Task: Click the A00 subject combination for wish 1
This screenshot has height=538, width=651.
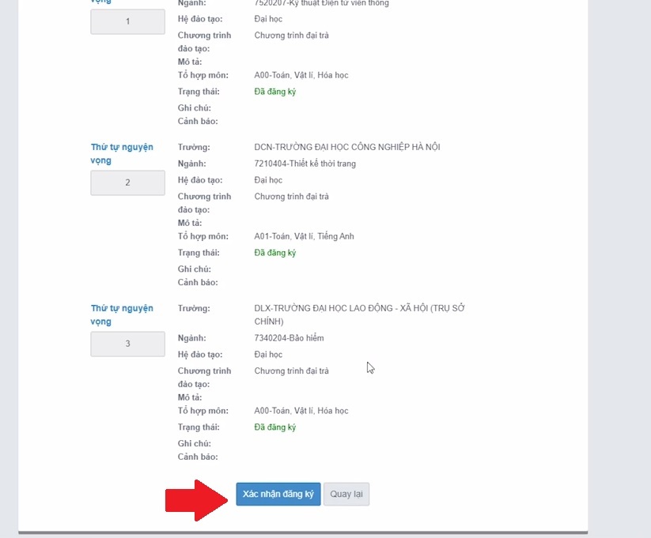Action: [301, 75]
